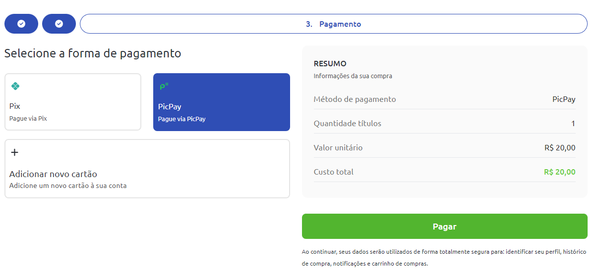The width and height of the screenshot is (601, 275).
Task: Click the RESUMO heading
Action: point(330,64)
